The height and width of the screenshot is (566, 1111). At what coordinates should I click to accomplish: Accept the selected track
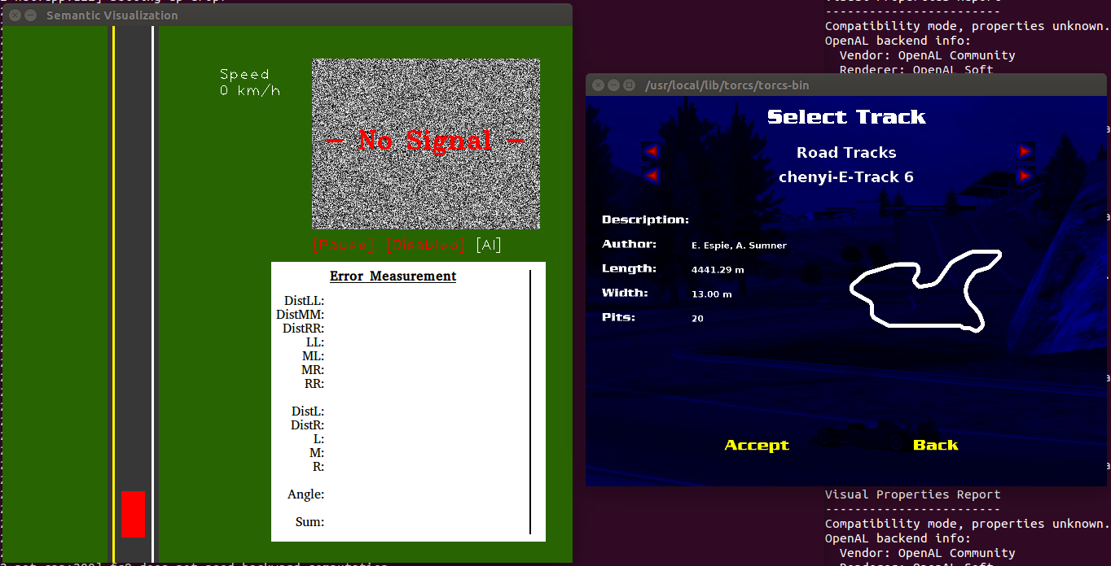pos(757,445)
